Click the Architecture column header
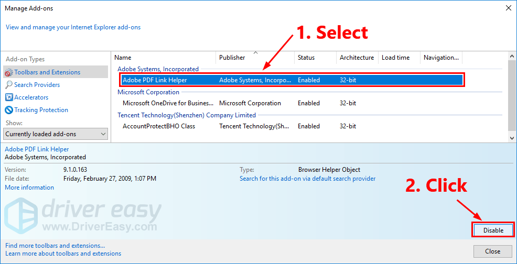 (357, 58)
